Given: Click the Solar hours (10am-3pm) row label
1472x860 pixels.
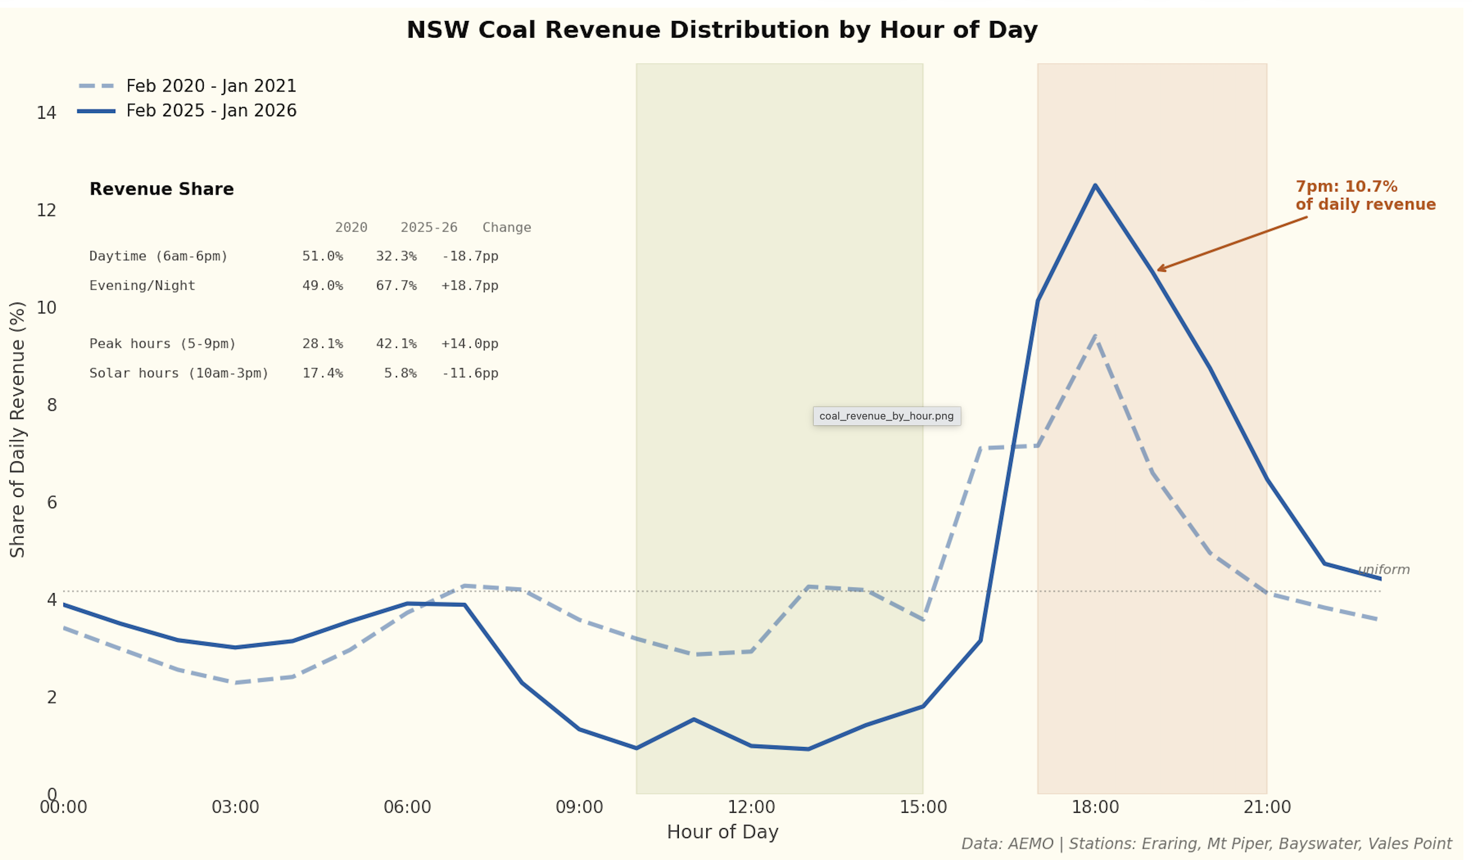Looking at the screenshot, I should [x=179, y=374].
